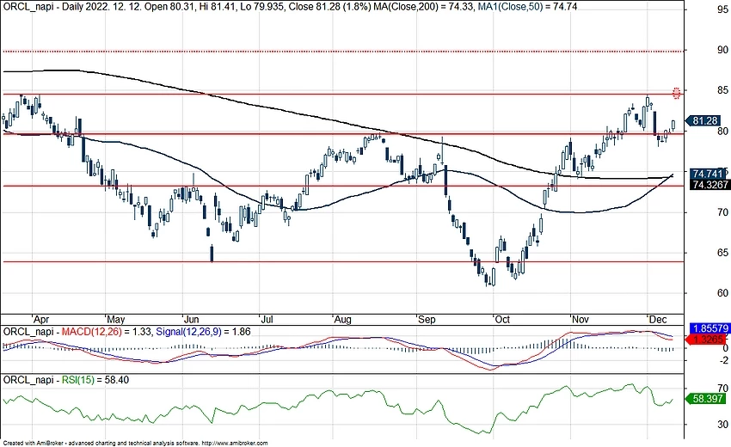Click the 65 price axis label

tap(722, 253)
